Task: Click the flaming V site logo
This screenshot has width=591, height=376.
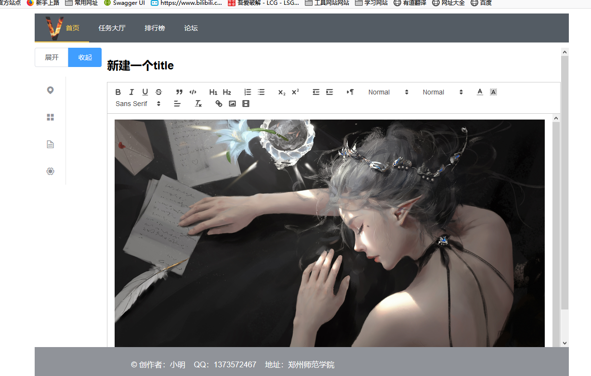Action: coord(54,28)
